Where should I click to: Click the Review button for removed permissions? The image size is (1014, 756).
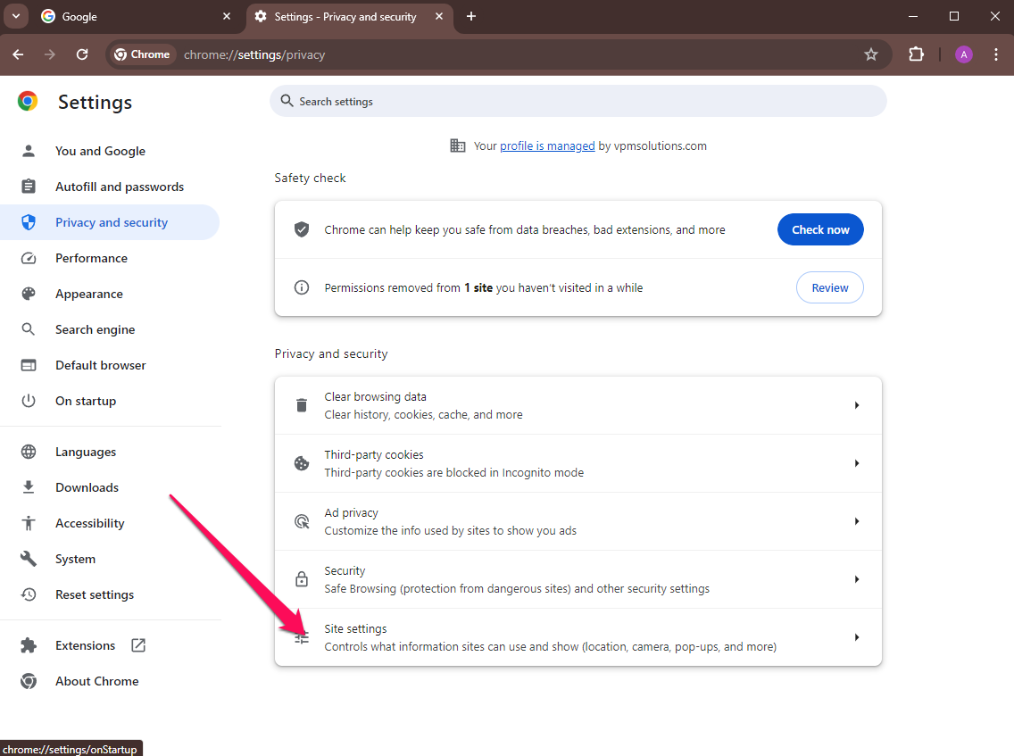coord(829,287)
